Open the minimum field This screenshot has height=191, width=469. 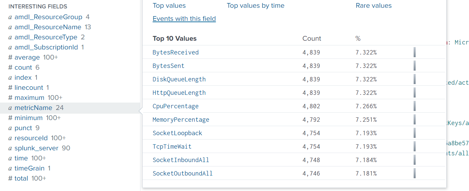coord(28,118)
